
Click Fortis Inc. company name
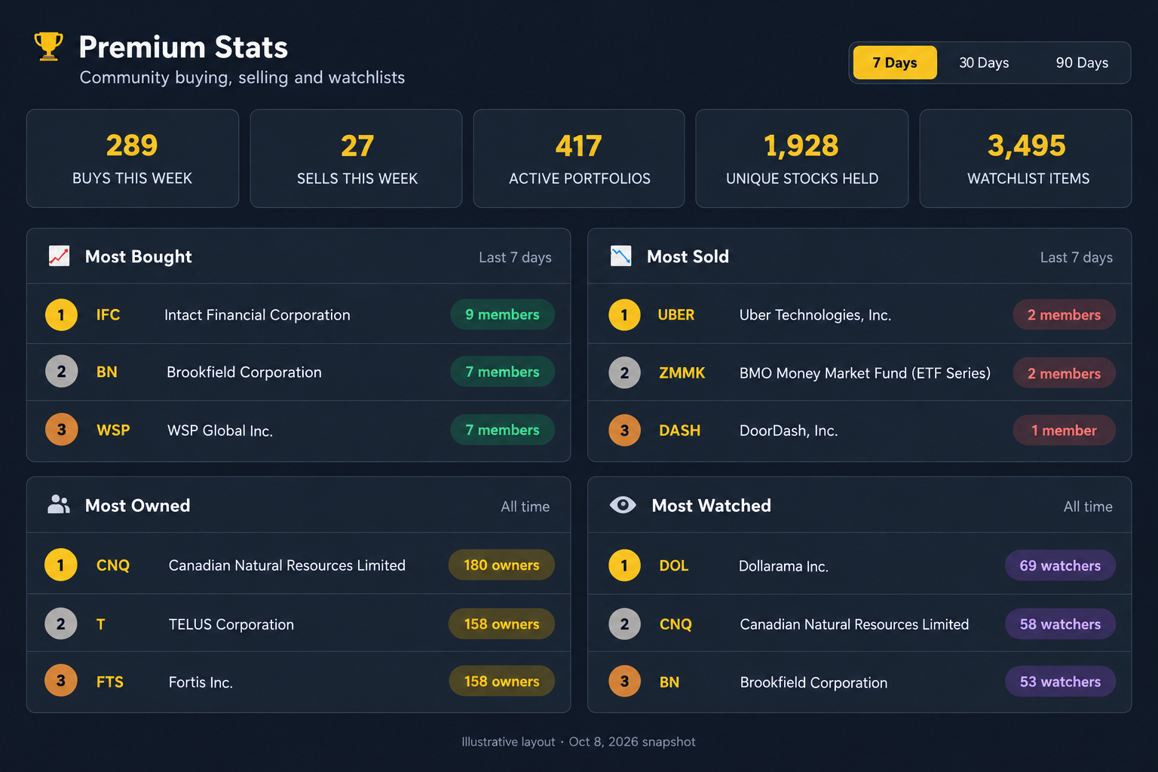point(201,682)
